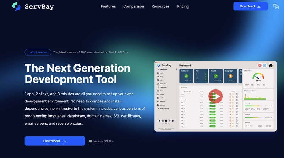The width and height of the screenshot is (284, 158).
Task: Click the 'for macOS 12+' text
Action: pyautogui.click(x=103, y=141)
